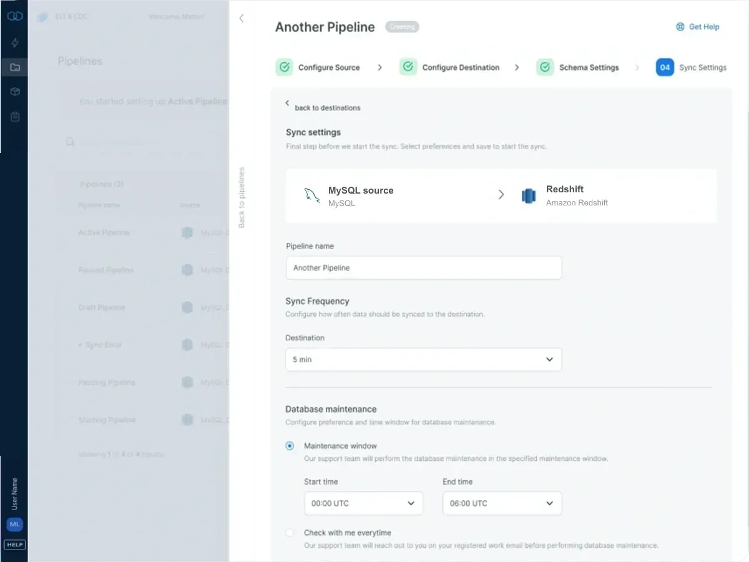Click chevron of 00:00 UTC dropdown

click(411, 503)
